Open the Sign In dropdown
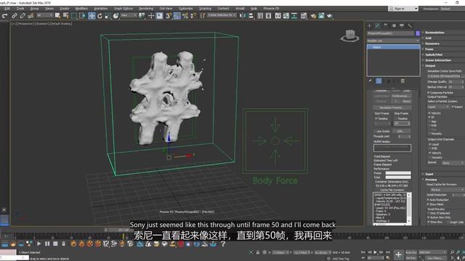Image resolution: width=465 pixels, height=261 pixels. pos(403,9)
